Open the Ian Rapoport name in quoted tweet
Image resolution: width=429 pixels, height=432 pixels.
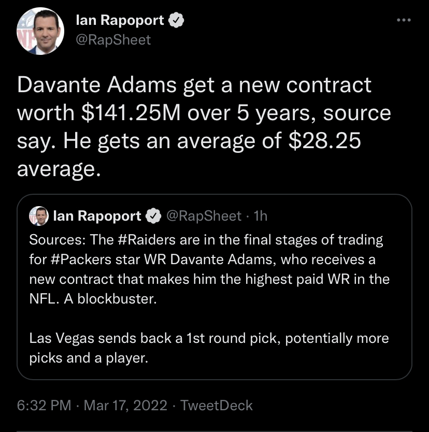(97, 215)
